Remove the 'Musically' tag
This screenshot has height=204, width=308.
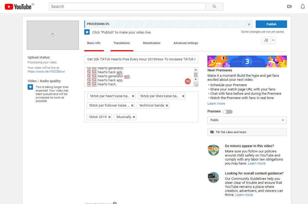click(134, 117)
